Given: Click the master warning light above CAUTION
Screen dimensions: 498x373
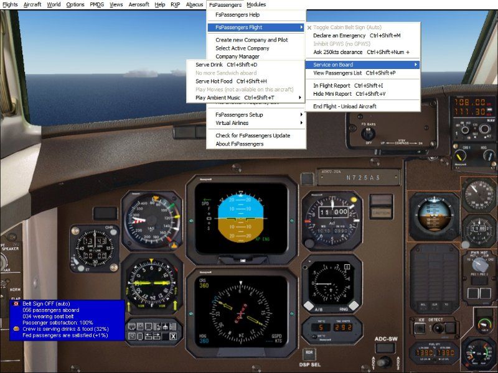Looking at the screenshot, I should pyautogui.click(x=382, y=200).
